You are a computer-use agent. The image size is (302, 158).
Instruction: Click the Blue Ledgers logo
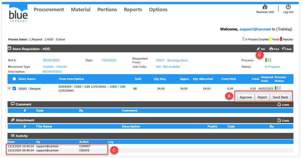[x=18, y=13]
